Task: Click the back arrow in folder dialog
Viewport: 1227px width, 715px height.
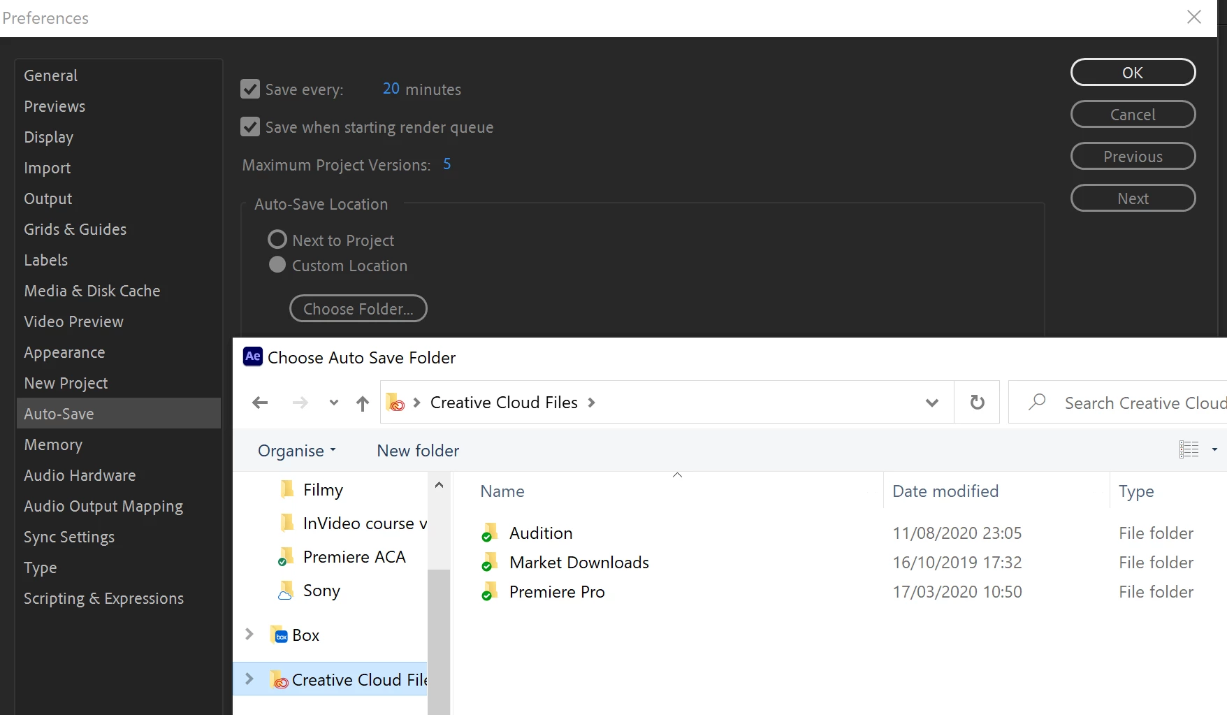Action: point(260,403)
